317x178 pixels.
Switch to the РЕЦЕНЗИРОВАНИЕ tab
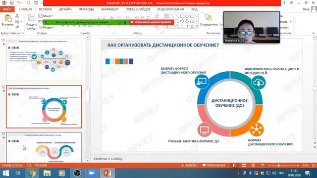(x=171, y=9)
